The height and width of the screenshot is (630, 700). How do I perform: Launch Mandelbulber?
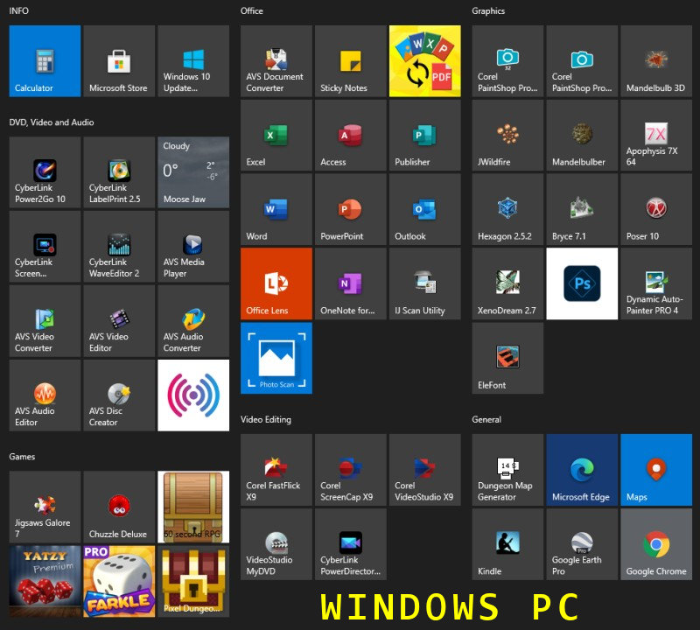pyautogui.click(x=582, y=136)
